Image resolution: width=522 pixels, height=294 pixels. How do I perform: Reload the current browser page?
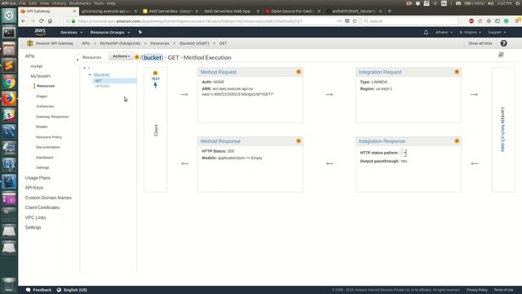tap(42, 20)
